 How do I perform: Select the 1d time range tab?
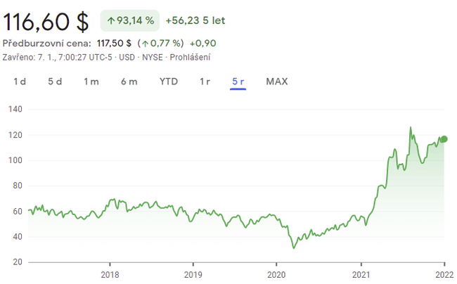tap(20, 82)
